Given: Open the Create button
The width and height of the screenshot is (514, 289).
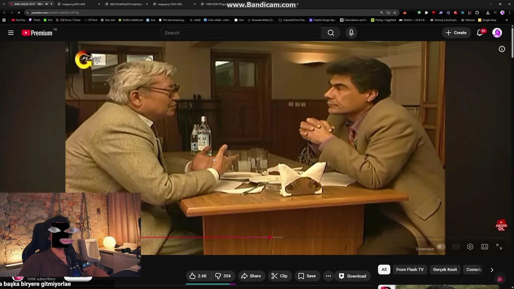Looking at the screenshot, I should [x=456, y=33].
